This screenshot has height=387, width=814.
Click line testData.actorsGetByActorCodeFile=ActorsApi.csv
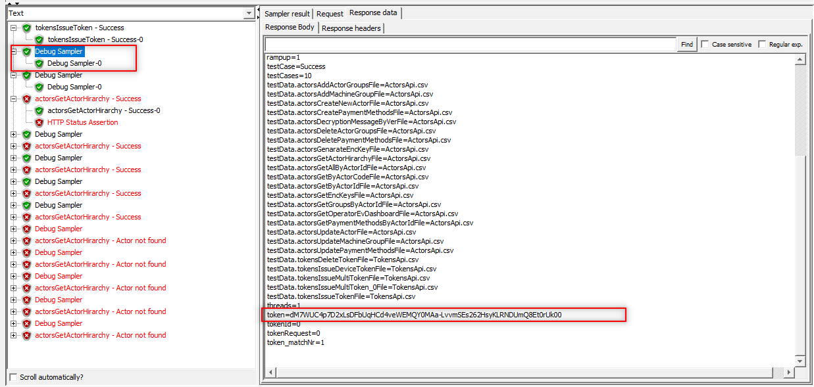347,177
